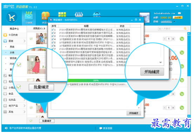Viewport: 194px width, 134px height.
Task: Click the shoe category icon
Action: [5, 75]
